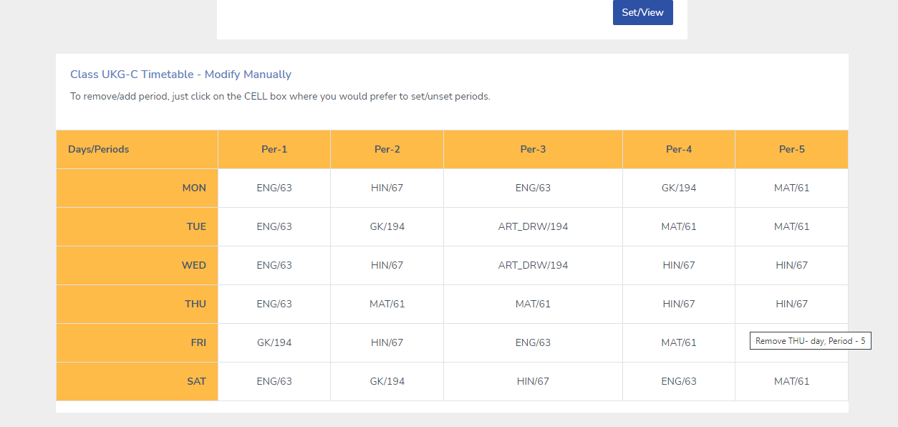Select Wednesday Per-3 ART_DRW/194 cell
Viewport: 898px width, 427px height.
534,266
